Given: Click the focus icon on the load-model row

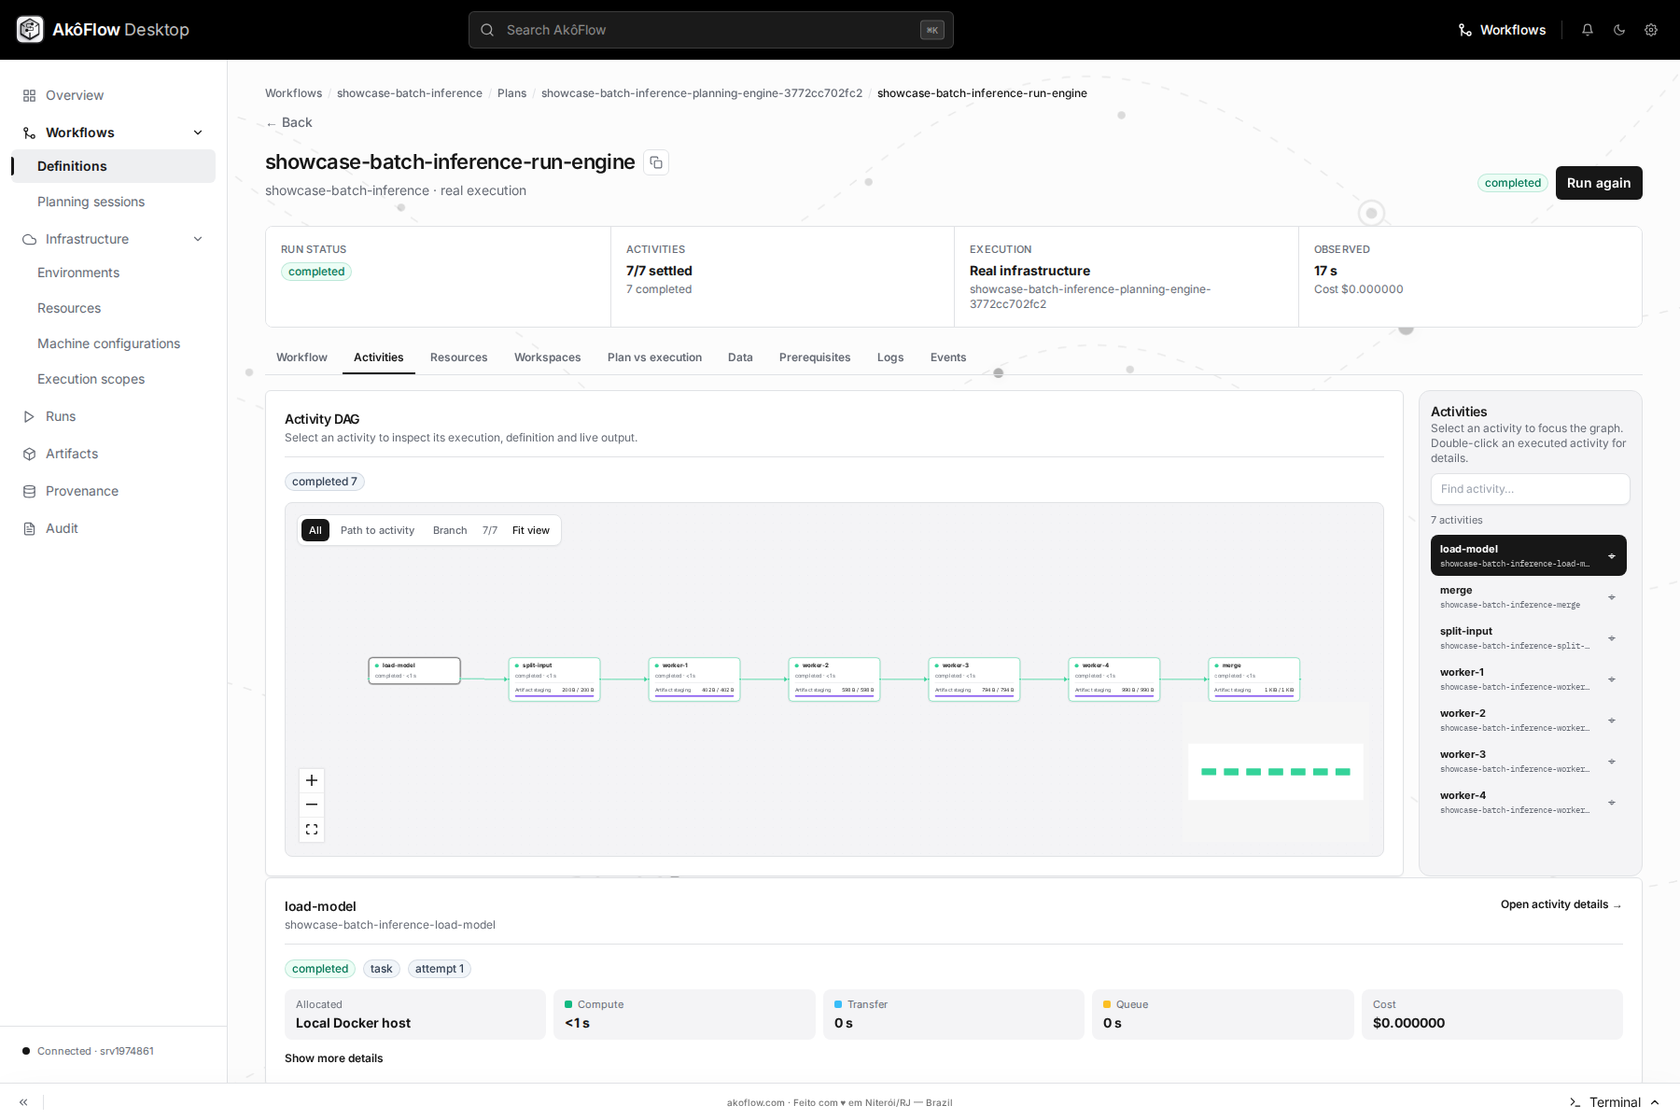Looking at the screenshot, I should [1612, 556].
